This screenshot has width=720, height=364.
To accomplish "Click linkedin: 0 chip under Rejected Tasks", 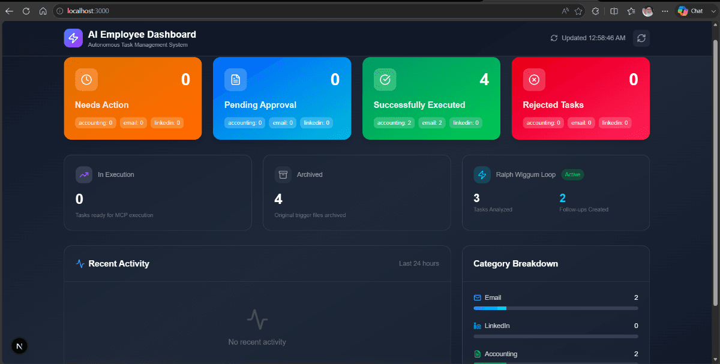I will (x=615, y=122).
